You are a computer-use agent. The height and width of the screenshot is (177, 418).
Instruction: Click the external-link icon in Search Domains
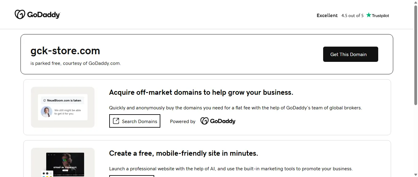pos(116,121)
